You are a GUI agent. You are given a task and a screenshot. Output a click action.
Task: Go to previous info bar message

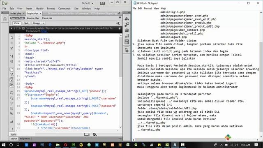[x=12, y=28]
